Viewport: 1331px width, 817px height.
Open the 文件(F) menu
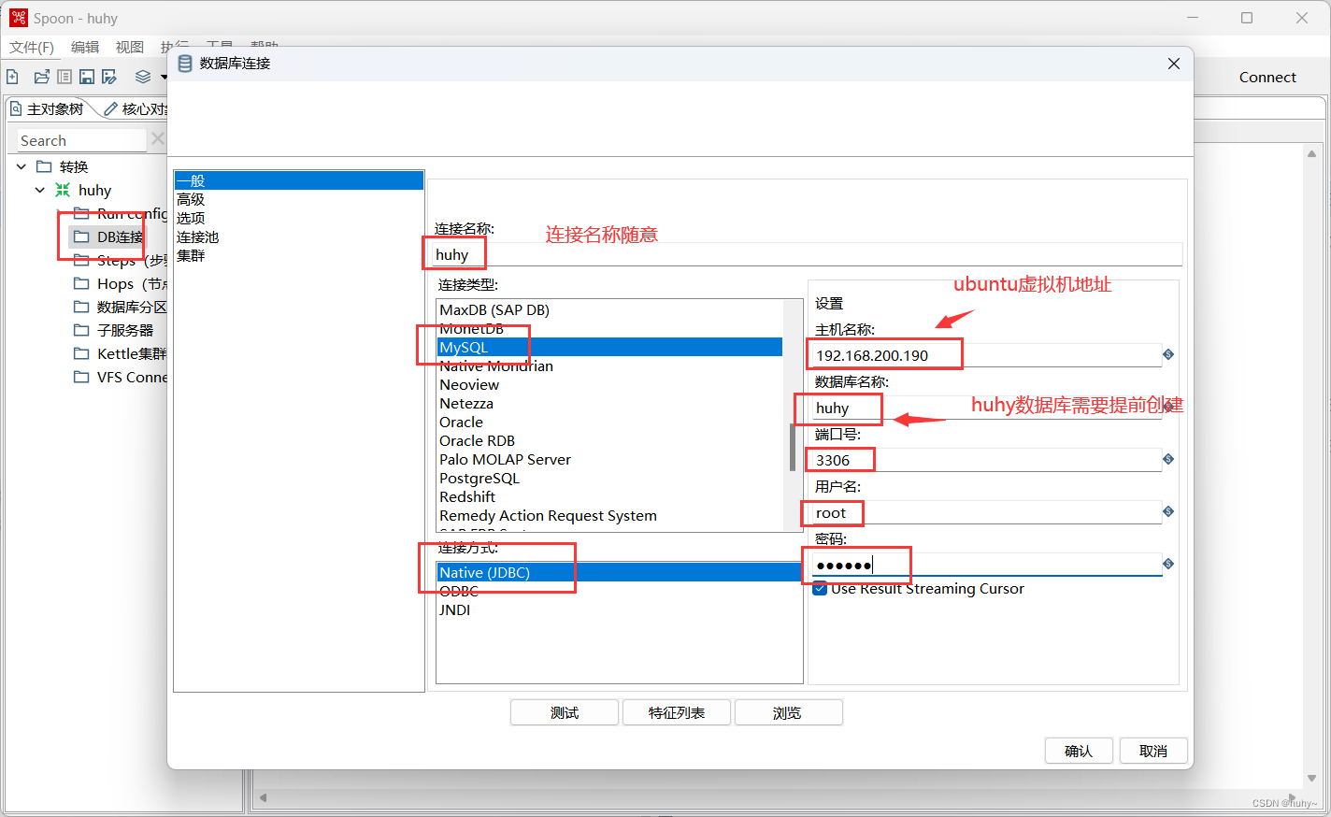(32, 47)
